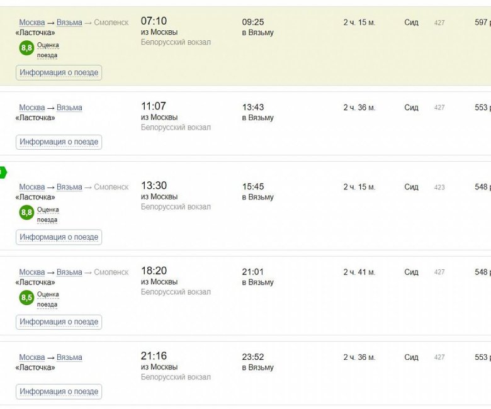Click the green hexagon marker at the left edge
491x409 pixels.
point(3,172)
